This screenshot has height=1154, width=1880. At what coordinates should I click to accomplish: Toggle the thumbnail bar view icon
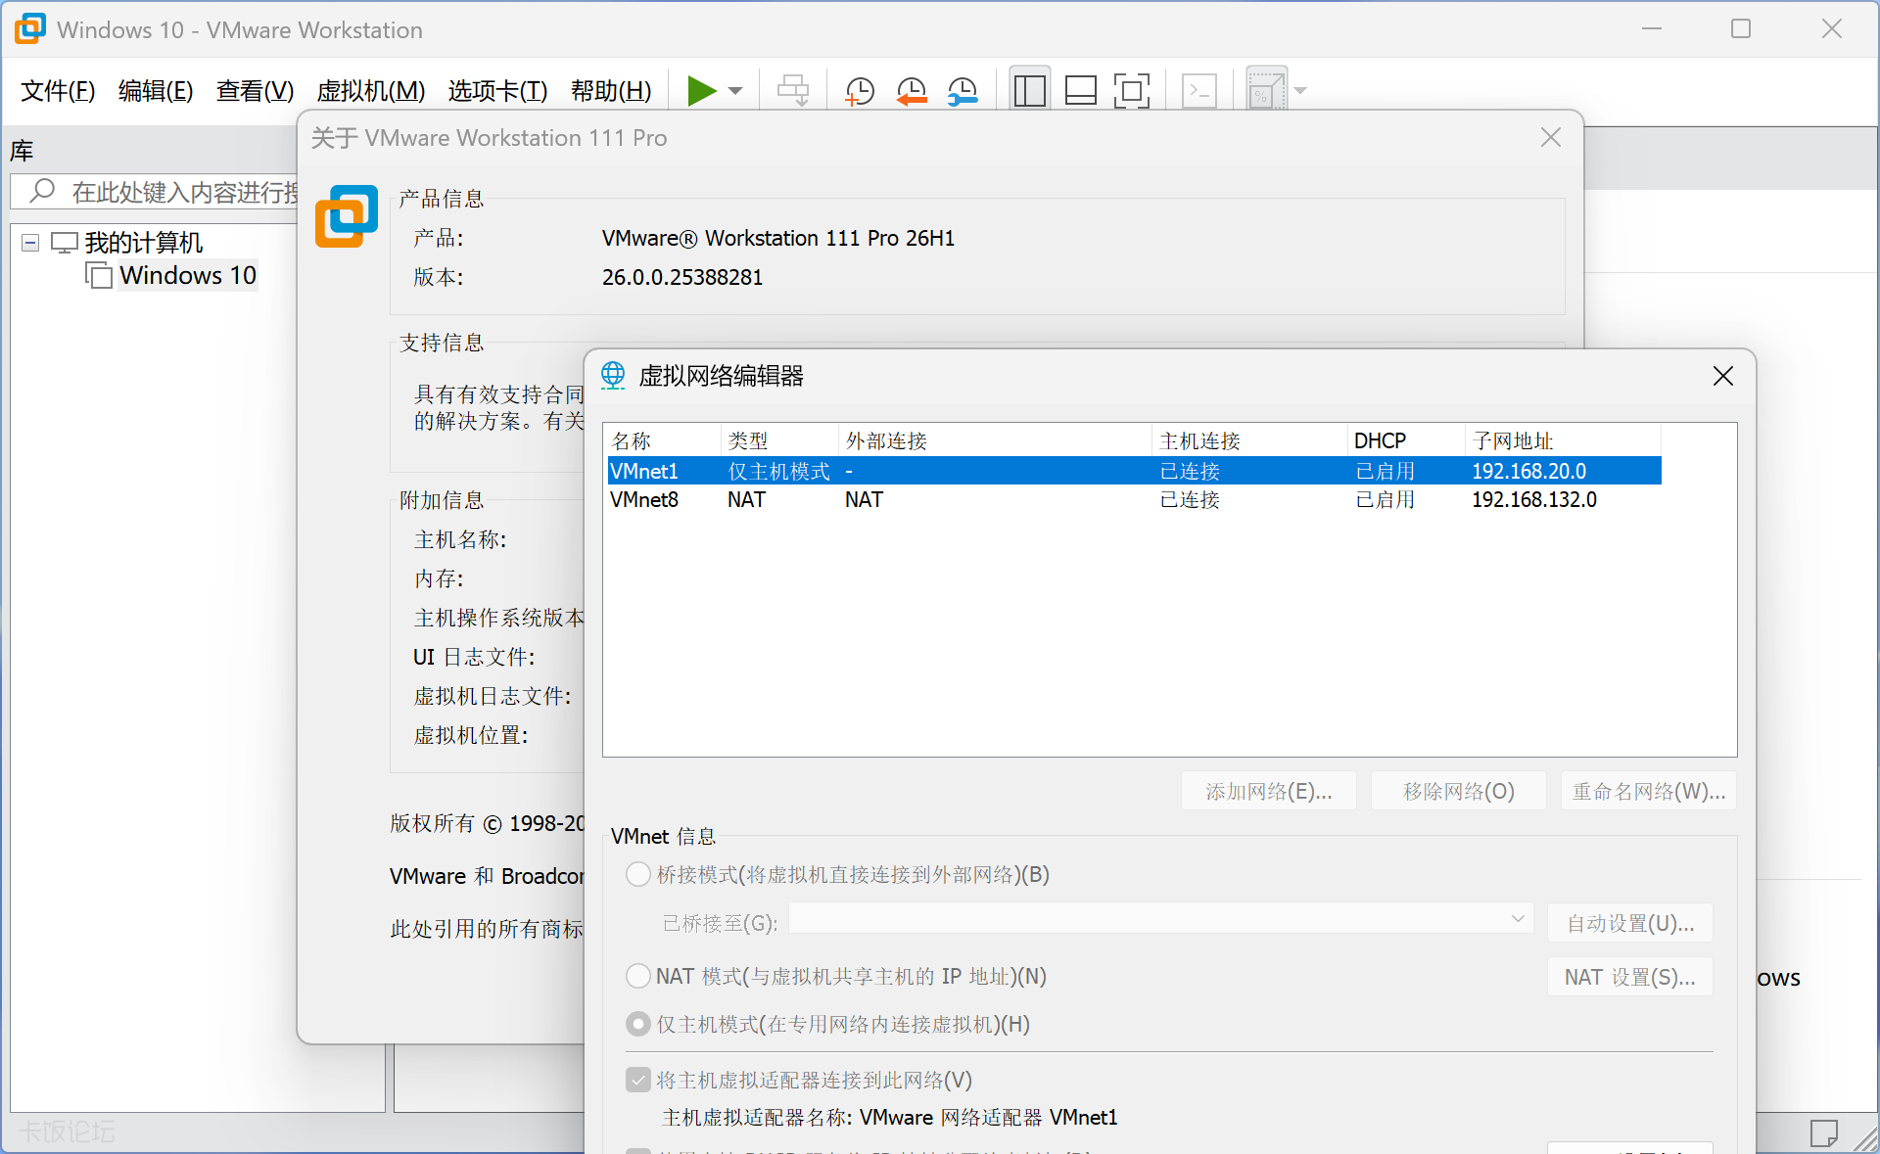1081,91
